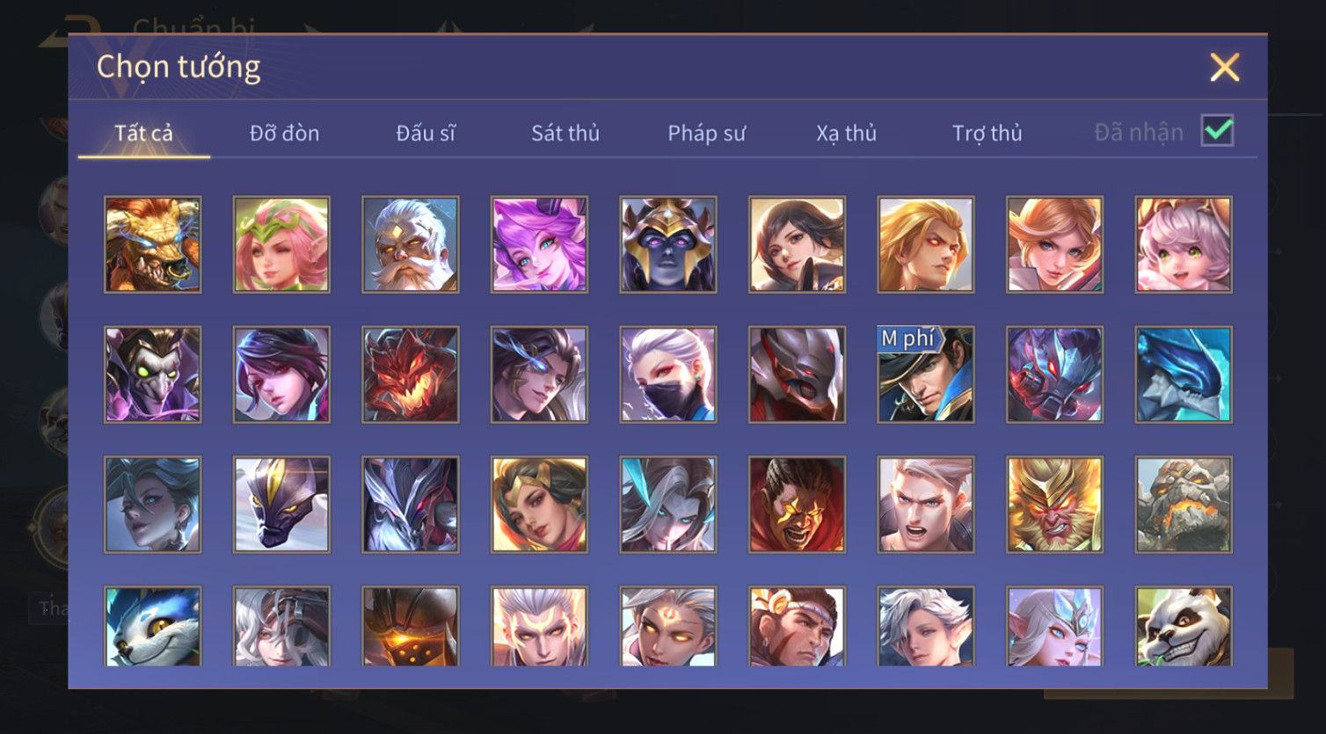Open the Sát thủ tab
Image resolution: width=1326 pixels, height=734 pixels.
click(565, 134)
